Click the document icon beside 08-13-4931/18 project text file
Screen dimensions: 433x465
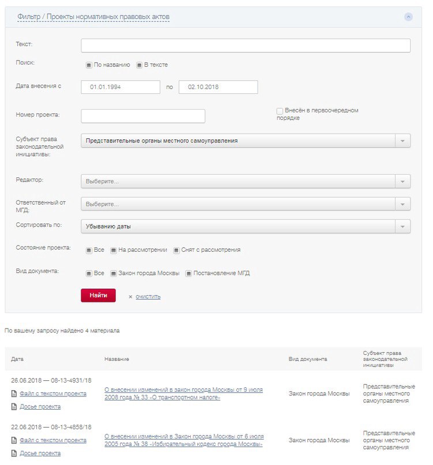coord(14,394)
